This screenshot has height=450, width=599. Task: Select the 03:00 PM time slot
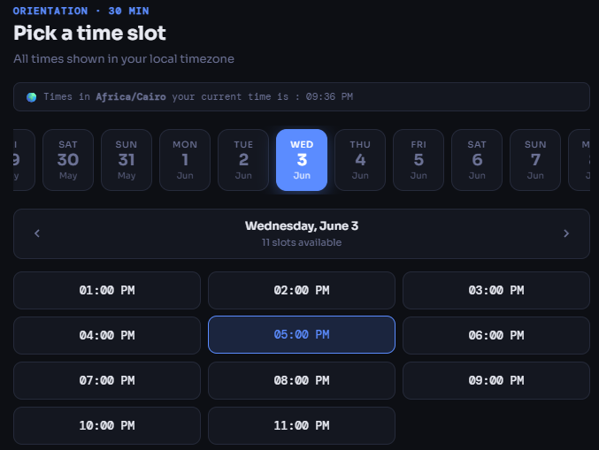496,291
